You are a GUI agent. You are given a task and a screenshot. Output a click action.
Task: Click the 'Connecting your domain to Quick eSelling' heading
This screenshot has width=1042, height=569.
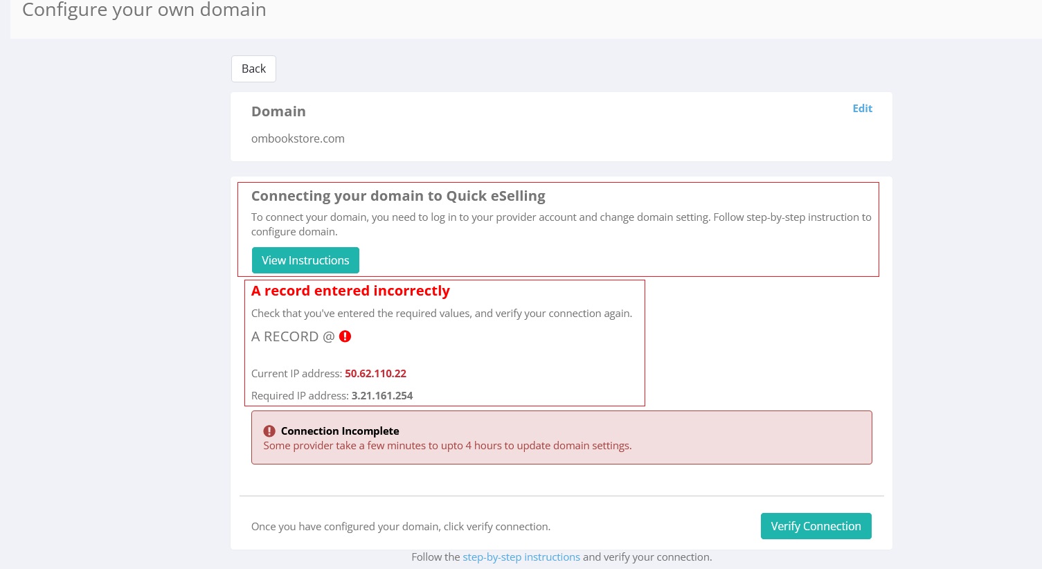[x=398, y=196]
